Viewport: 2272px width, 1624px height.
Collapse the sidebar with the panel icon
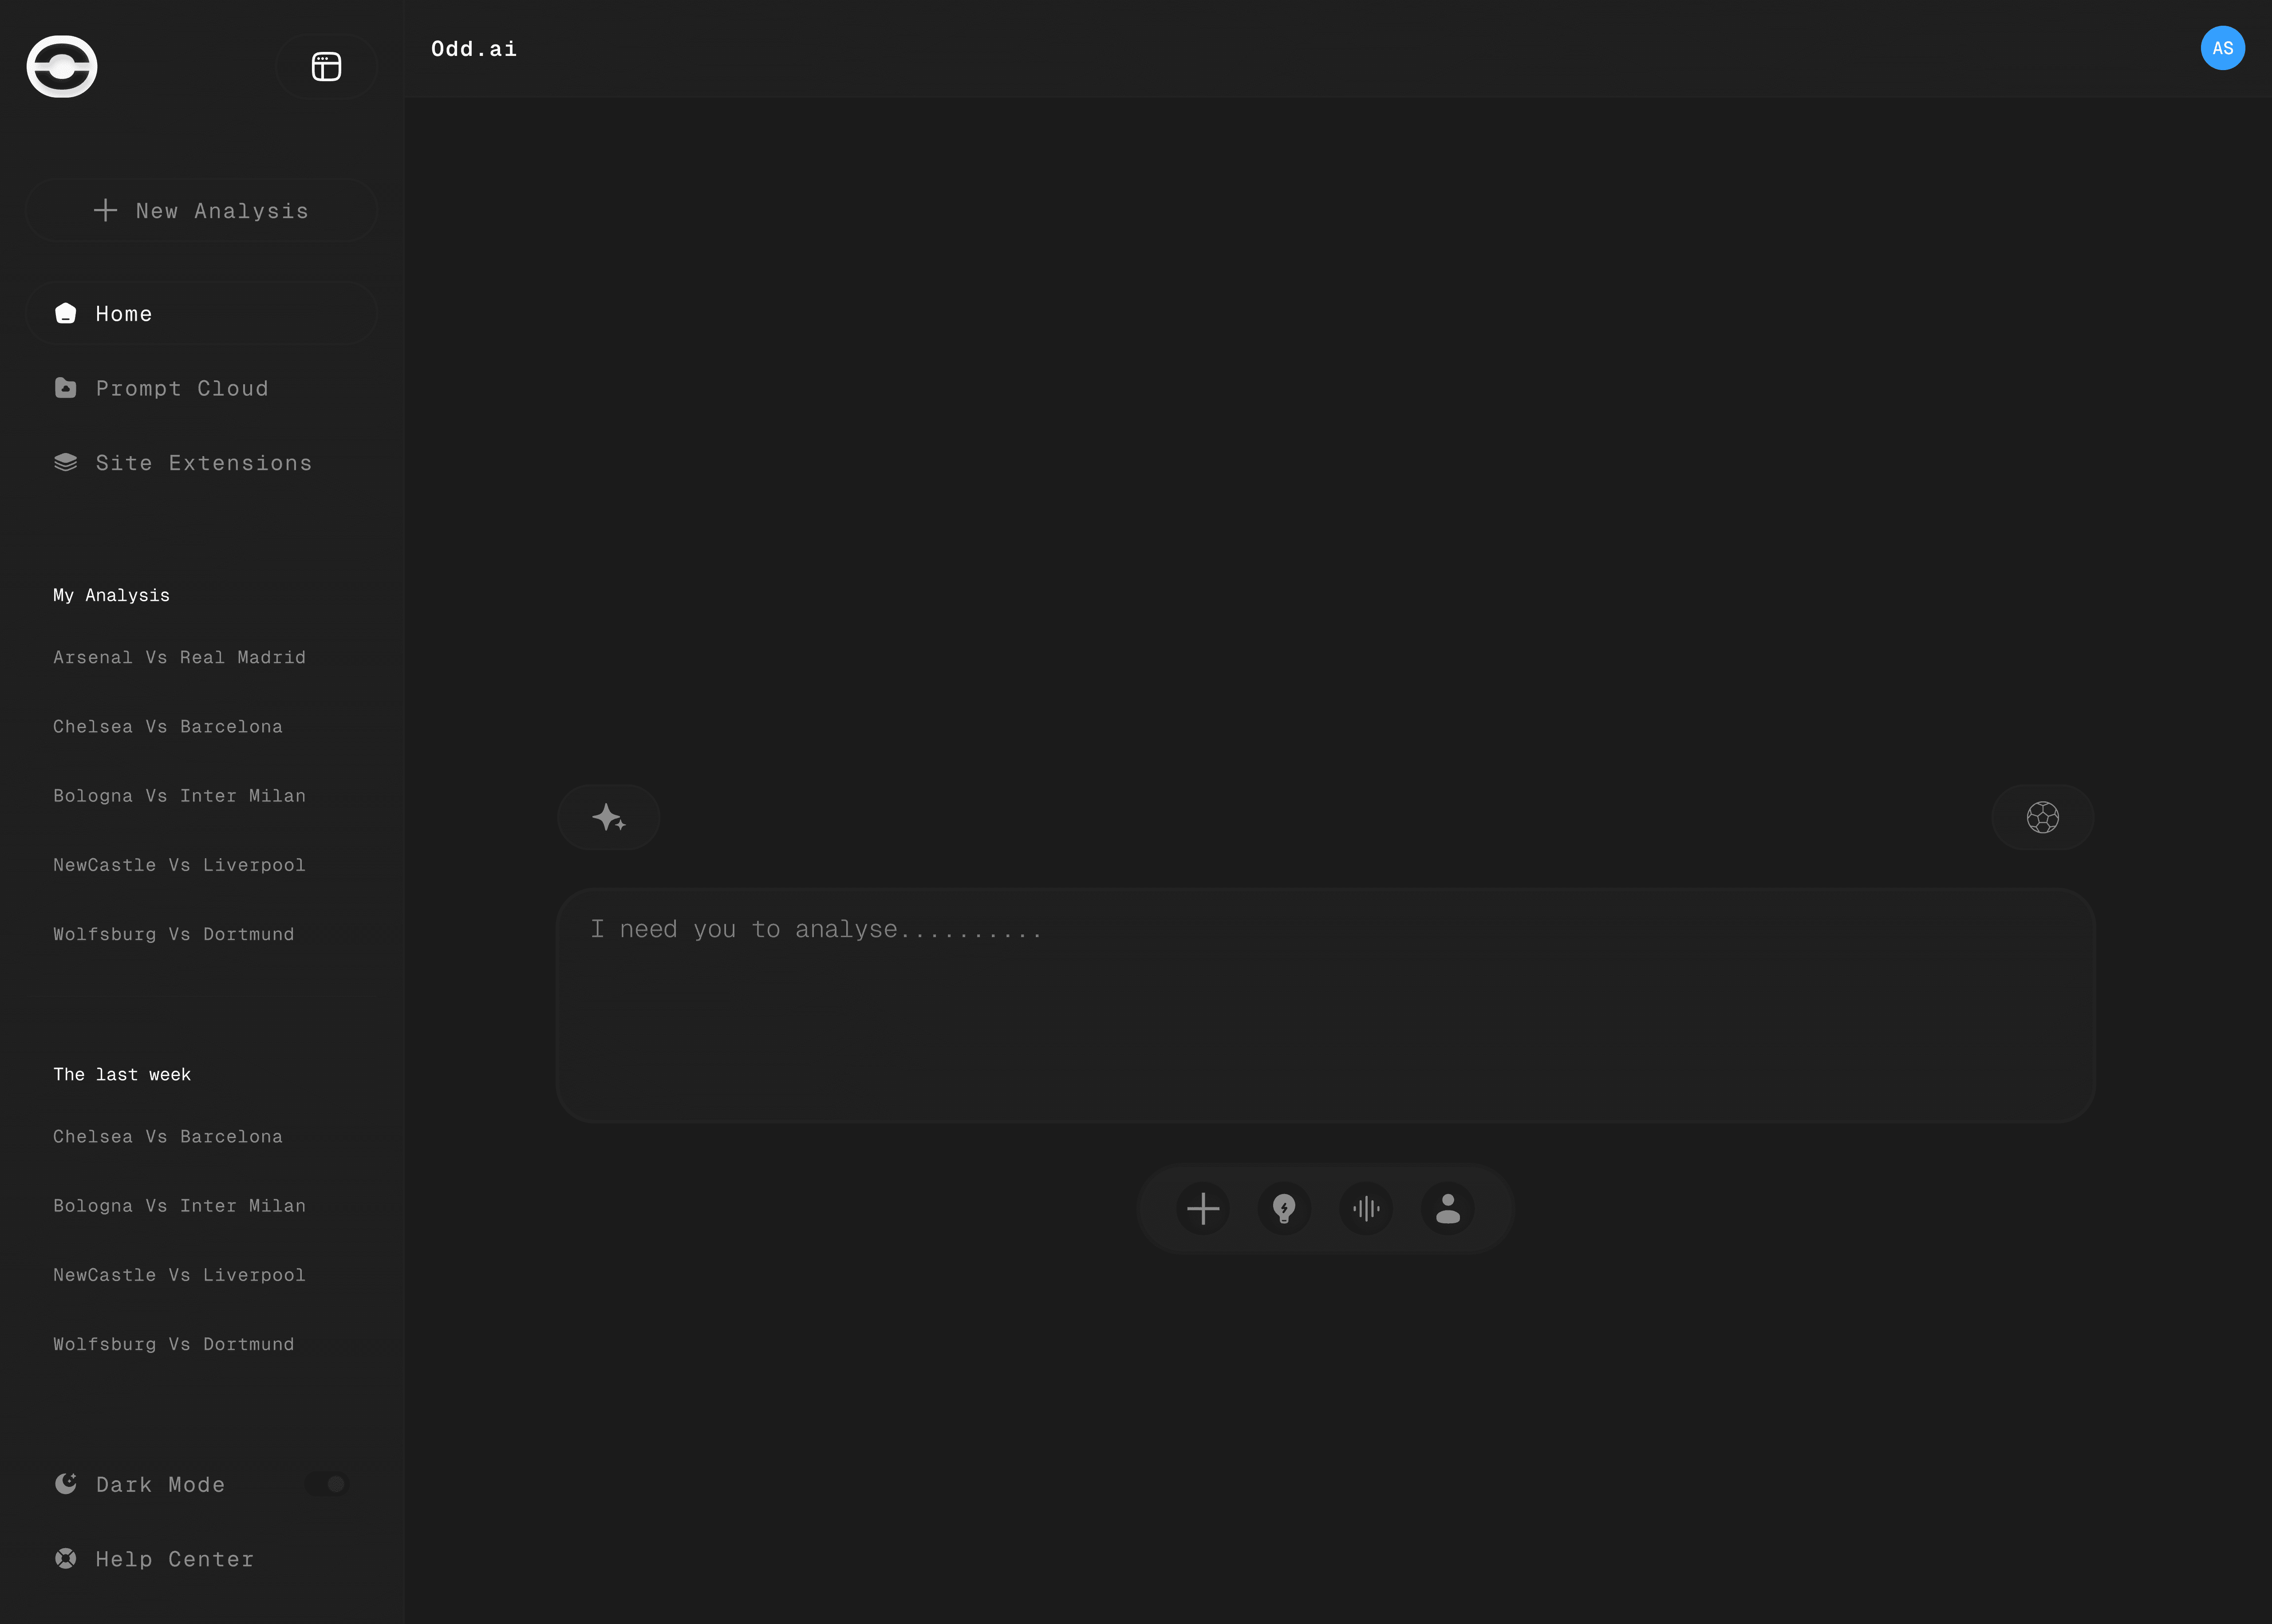pos(326,67)
